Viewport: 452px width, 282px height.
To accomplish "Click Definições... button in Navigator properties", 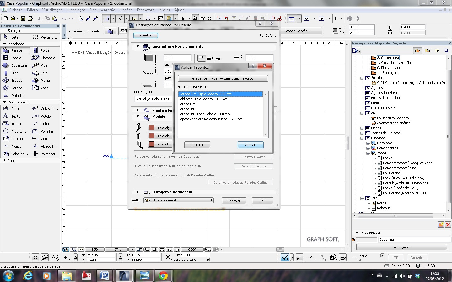I will [401, 247].
